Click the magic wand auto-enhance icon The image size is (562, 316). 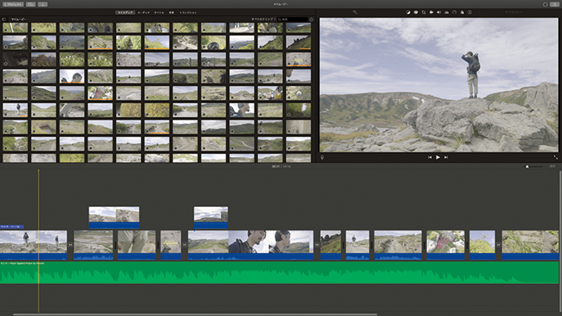click(x=355, y=12)
